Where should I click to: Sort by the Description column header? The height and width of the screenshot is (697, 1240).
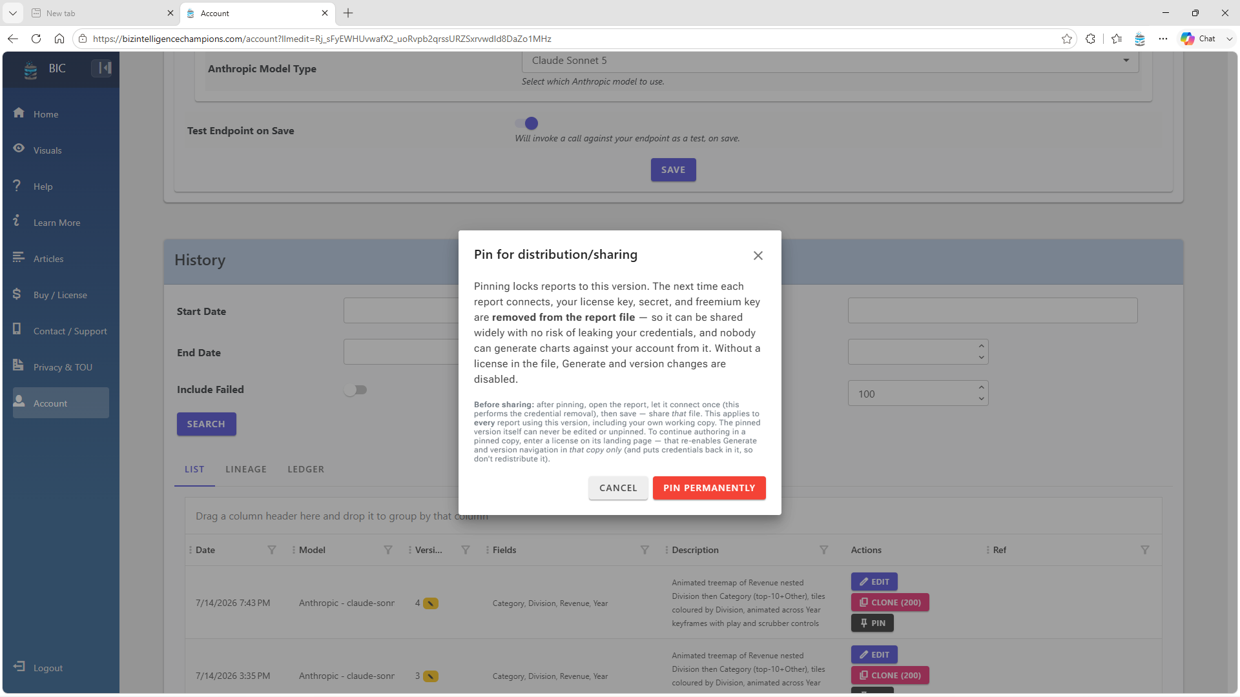pyautogui.click(x=695, y=550)
